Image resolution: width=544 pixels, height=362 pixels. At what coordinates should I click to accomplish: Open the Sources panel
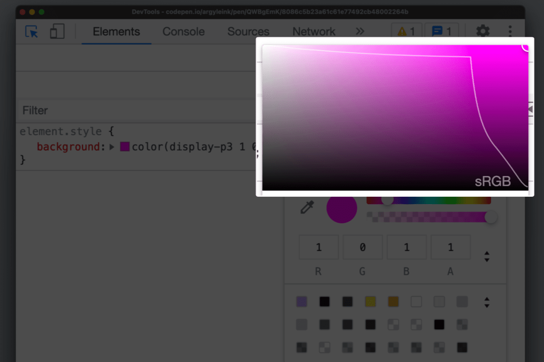(x=248, y=31)
